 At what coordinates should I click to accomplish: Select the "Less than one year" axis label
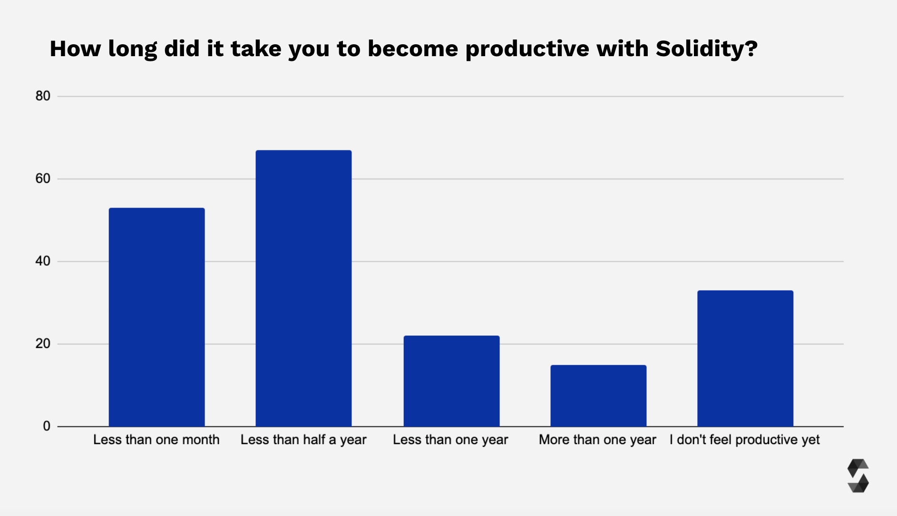pos(450,440)
